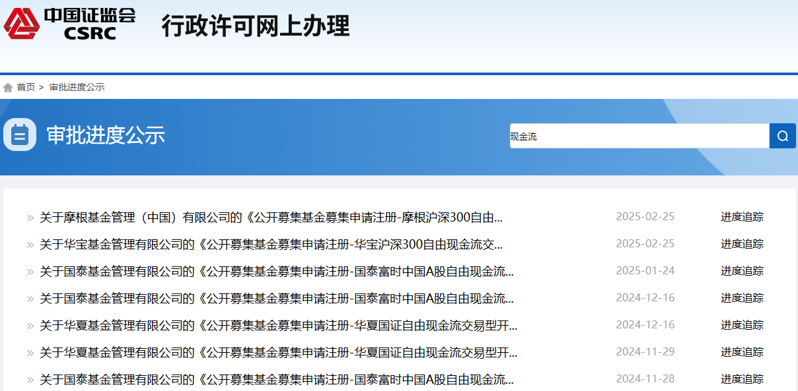Click the chevron marker before 摩根基金 entry
Screen dimensions: 798x391
30,218
